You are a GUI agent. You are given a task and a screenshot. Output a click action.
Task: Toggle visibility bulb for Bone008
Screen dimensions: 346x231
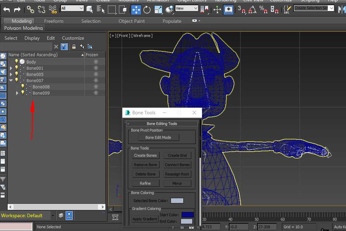coord(23,86)
